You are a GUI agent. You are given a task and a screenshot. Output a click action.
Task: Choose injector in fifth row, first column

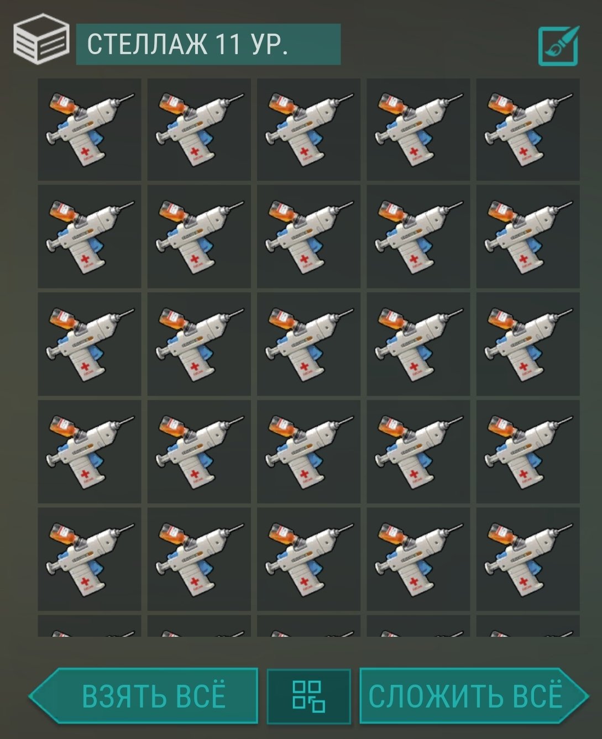pos(90,559)
